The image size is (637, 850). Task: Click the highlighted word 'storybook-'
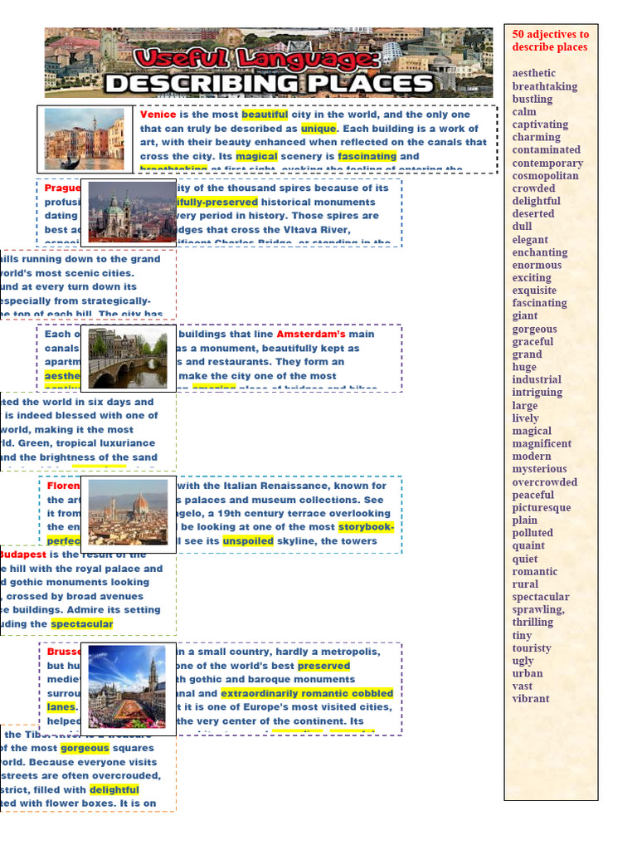[366, 527]
